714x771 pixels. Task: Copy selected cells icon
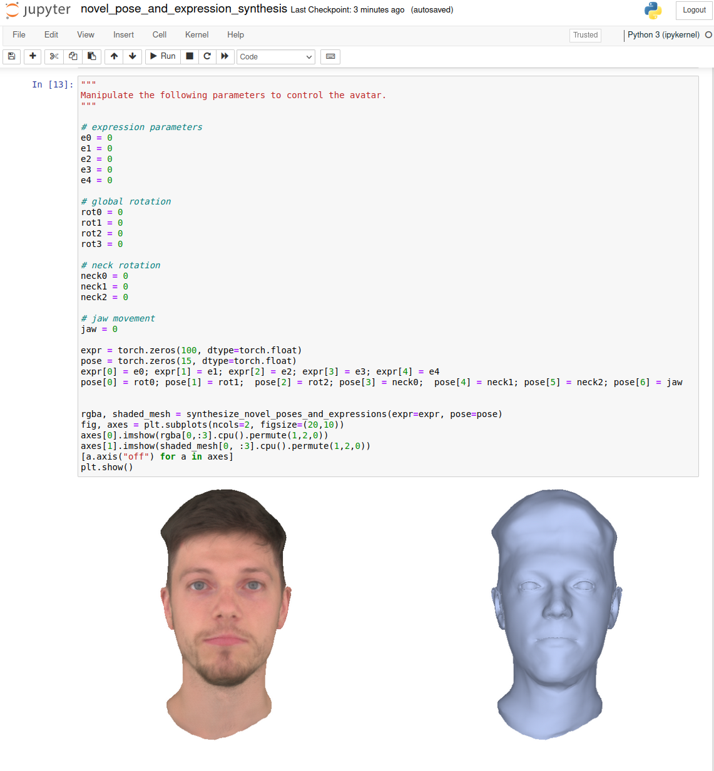[x=73, y=56]
